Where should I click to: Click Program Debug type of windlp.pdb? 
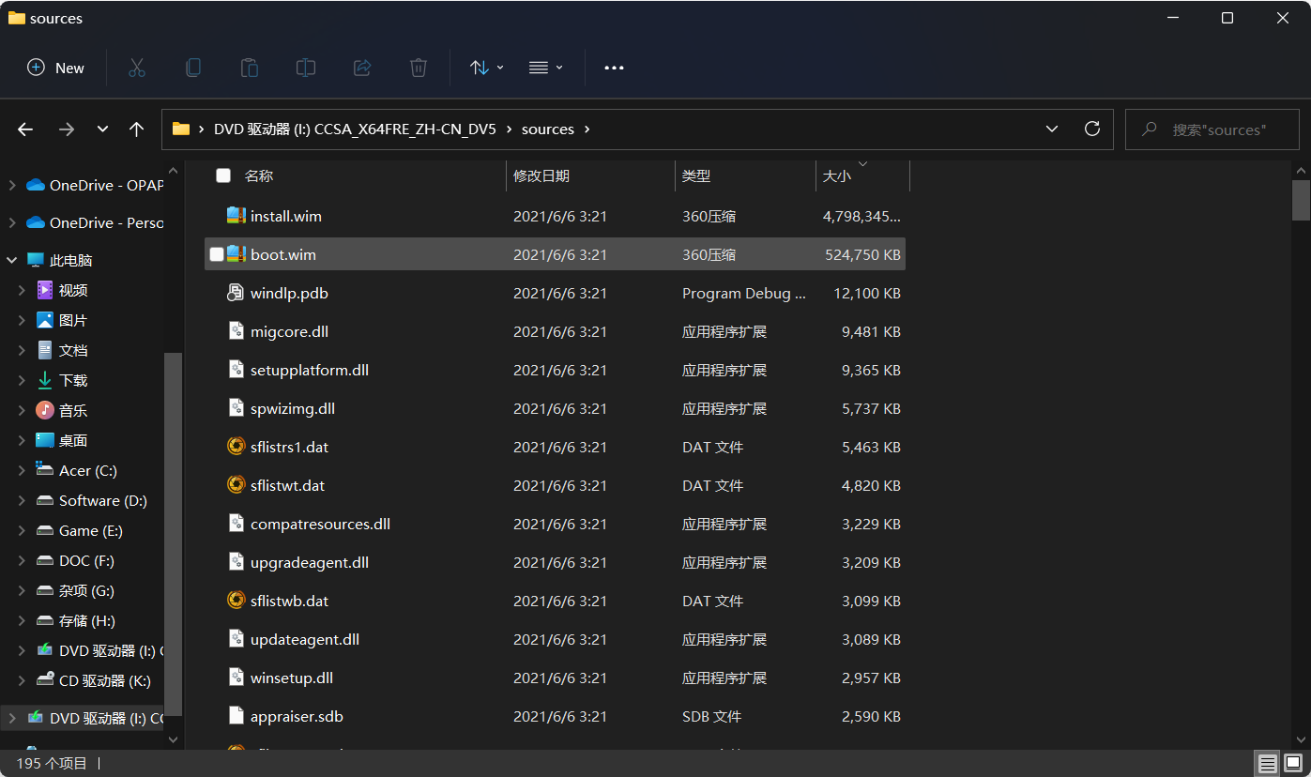[744, 293]
